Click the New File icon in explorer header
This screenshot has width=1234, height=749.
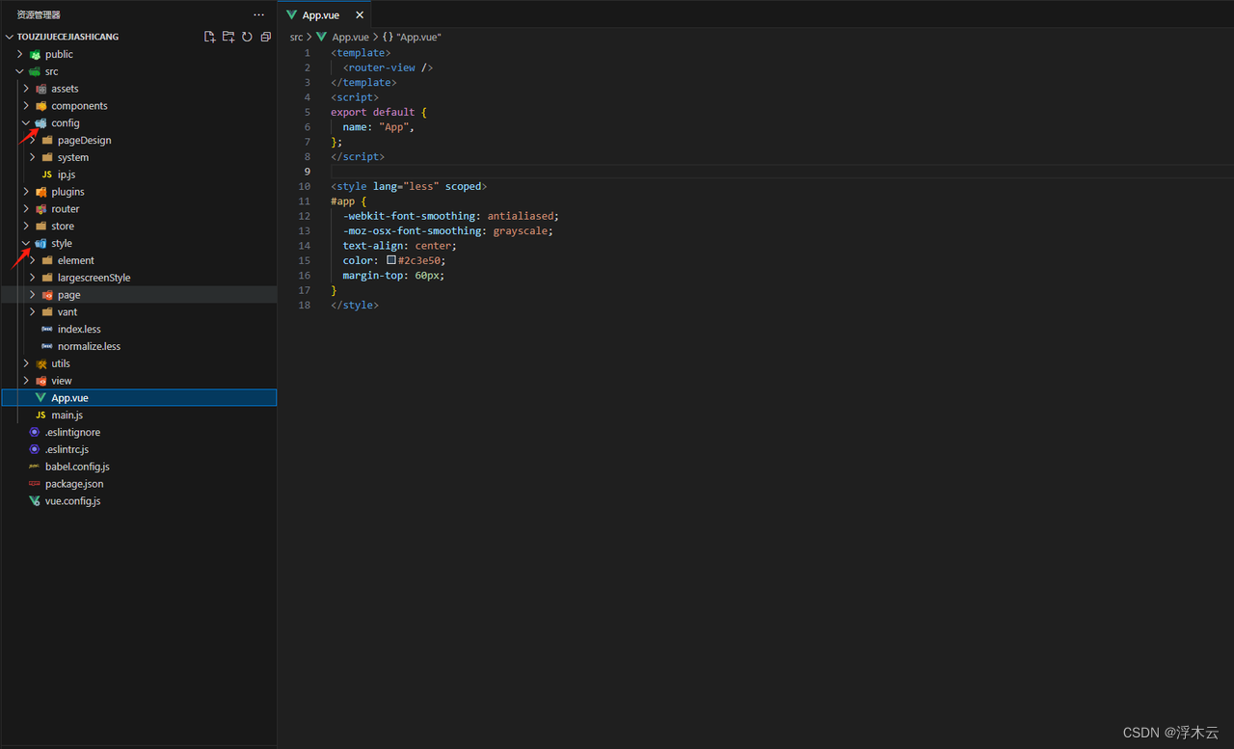point(210,37)
